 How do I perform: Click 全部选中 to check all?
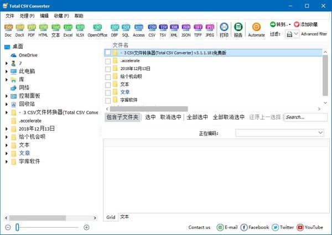coord(198,117)
